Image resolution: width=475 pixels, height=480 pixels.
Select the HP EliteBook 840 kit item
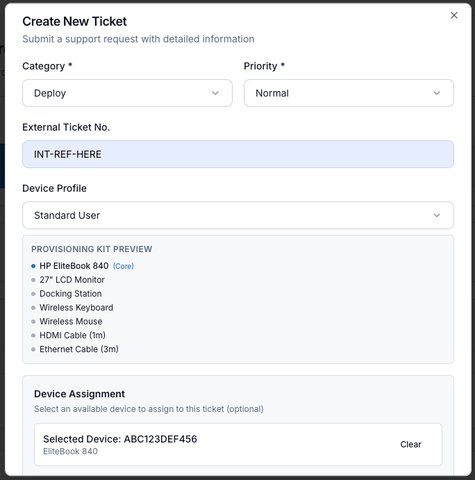[x=74, y=266]
